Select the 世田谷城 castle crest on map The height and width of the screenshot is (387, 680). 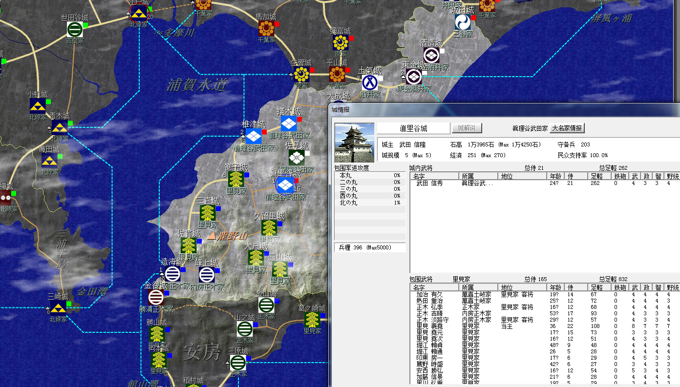(x=74, y=29)
